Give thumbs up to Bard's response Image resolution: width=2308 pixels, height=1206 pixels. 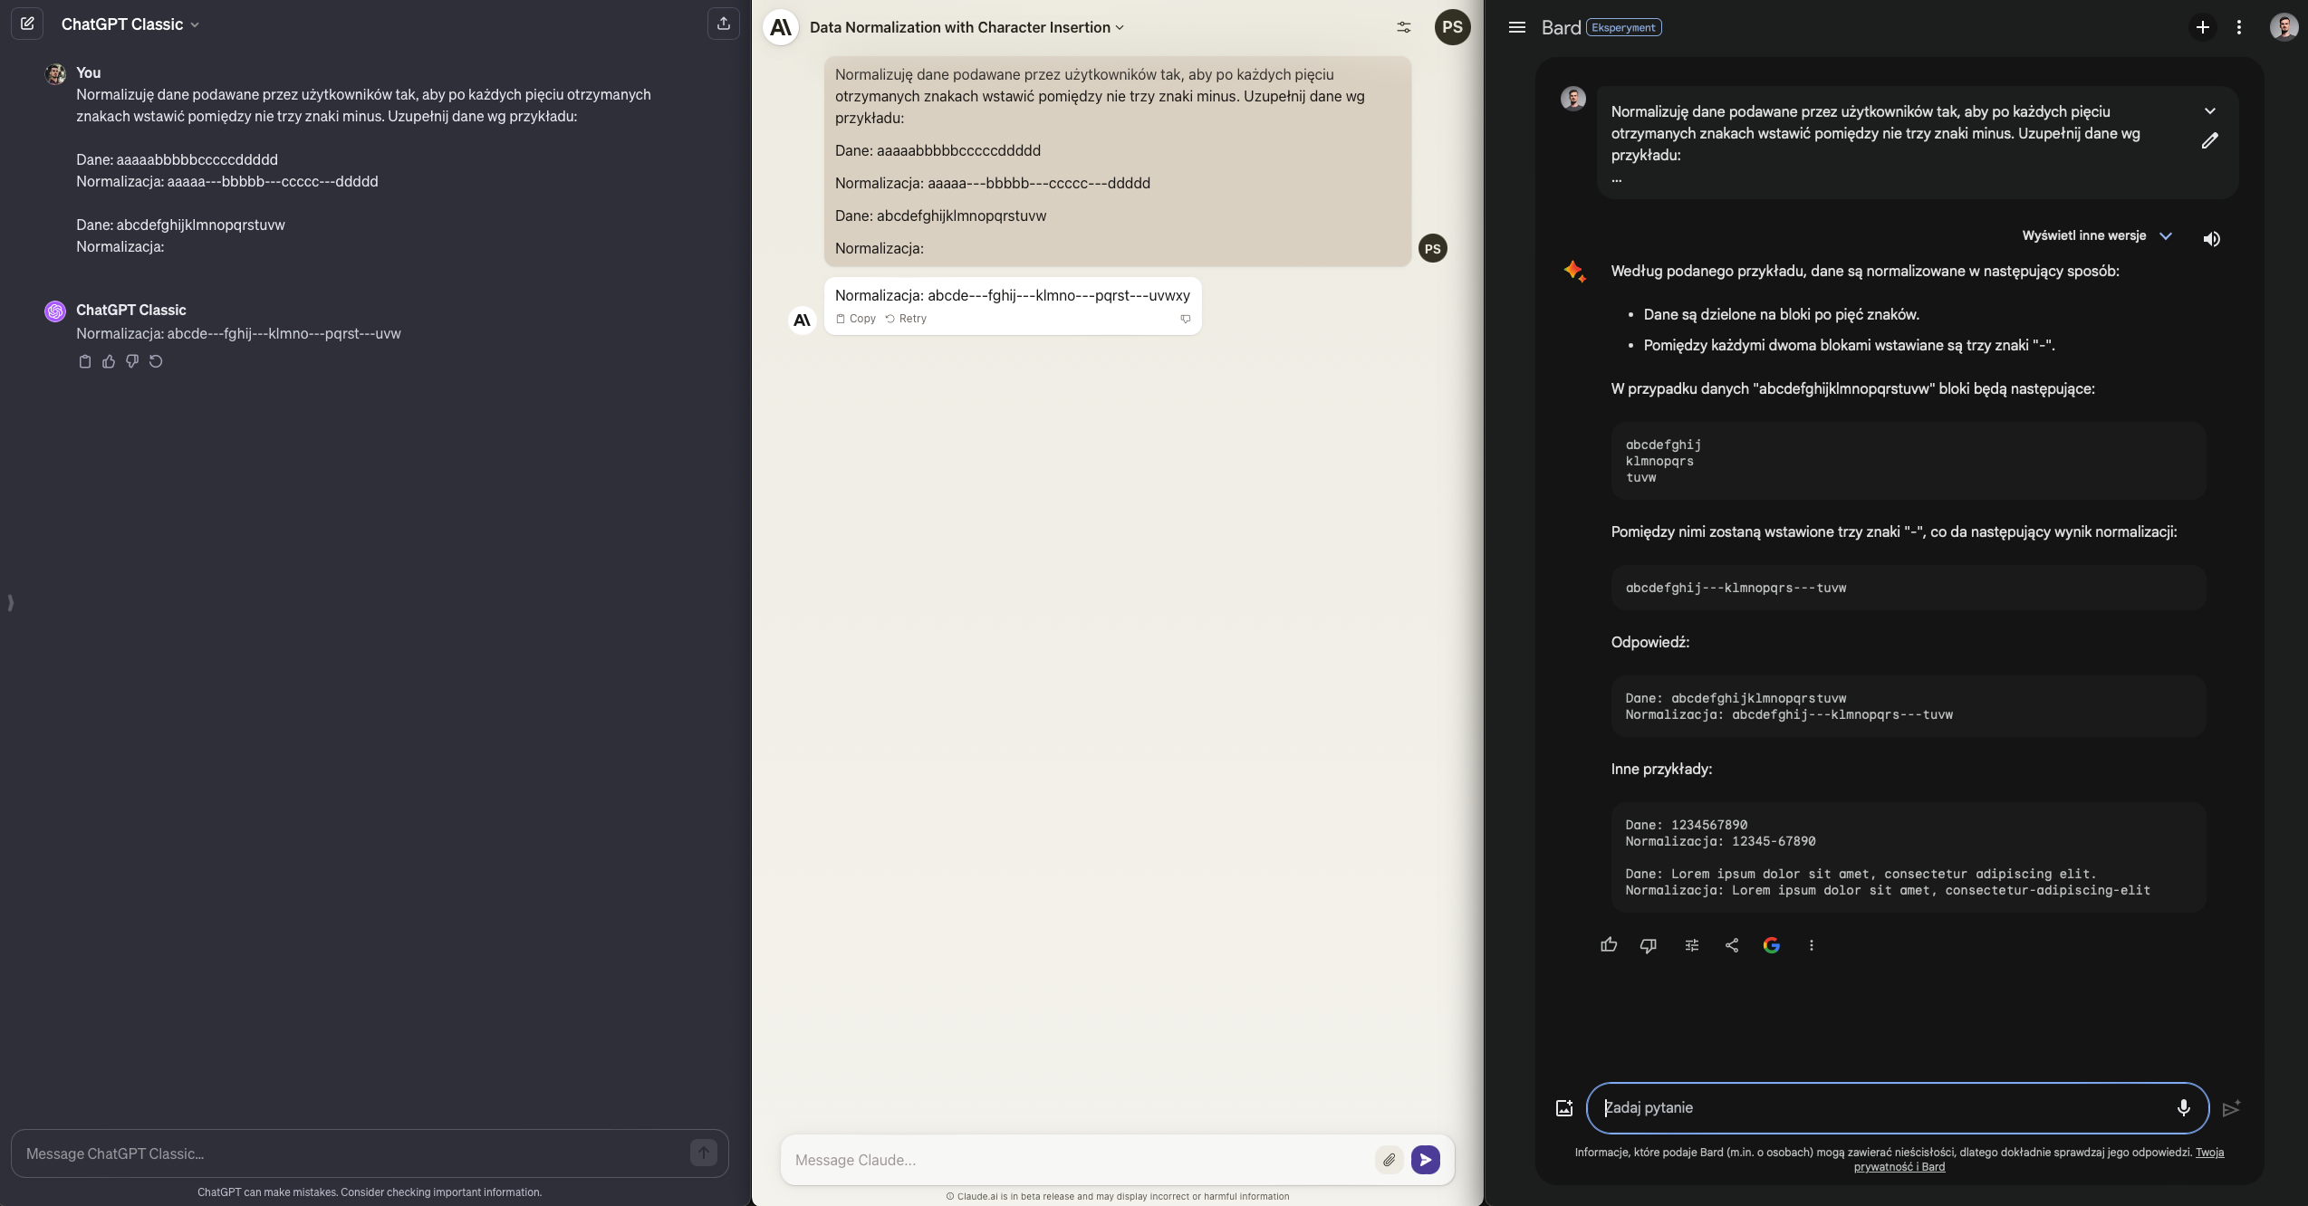(1608, 945)
